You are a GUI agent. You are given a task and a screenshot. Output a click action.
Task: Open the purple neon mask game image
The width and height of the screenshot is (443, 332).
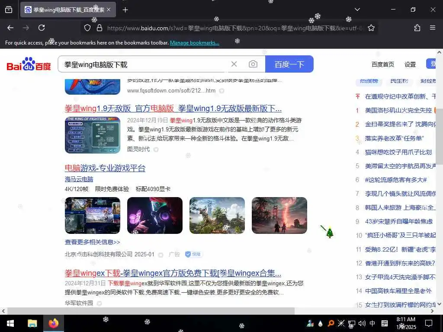pyautogui.click(x=155, y=215)
